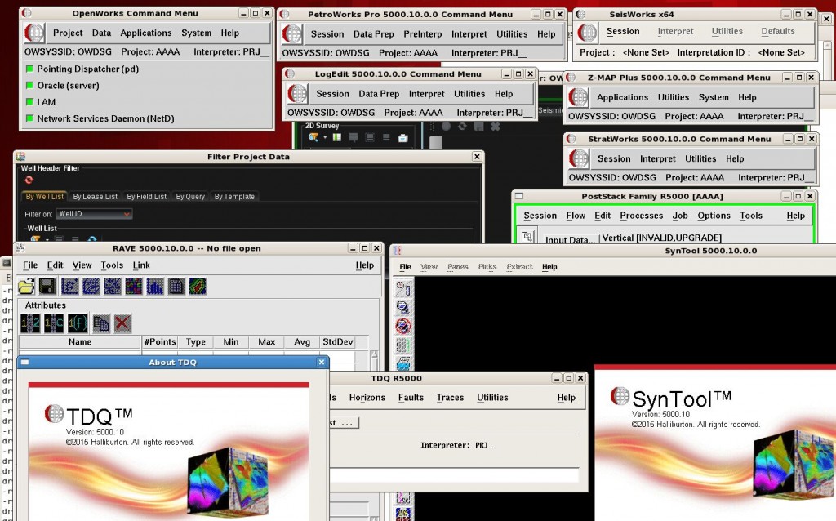Click the Name column header in RAVE table

(x=80, y=342)
